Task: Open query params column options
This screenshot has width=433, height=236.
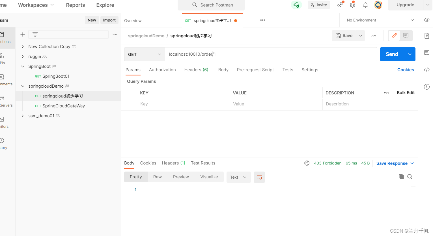Action: (387, 93)
